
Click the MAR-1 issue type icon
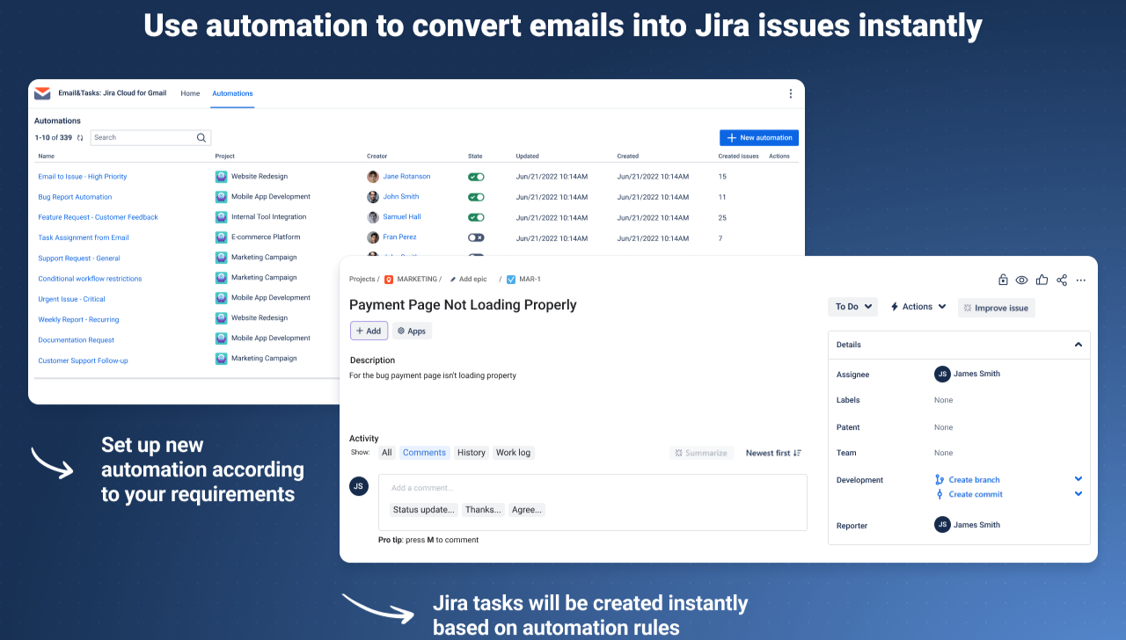(x=511, y=280)
